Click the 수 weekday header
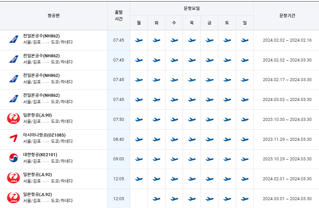 coord(174,23)
